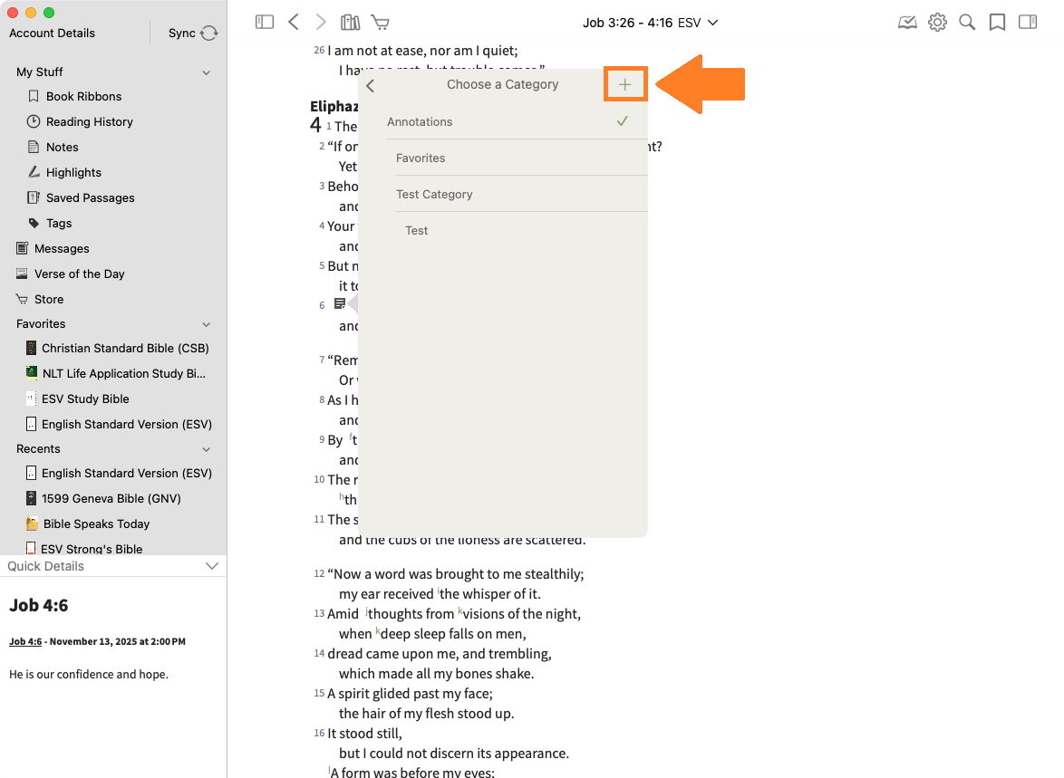Click the bookmark ribbon toolbar icon
The width and height of the screenshot is (1064, 778).
pyautogui.click(x=997, y=22)
